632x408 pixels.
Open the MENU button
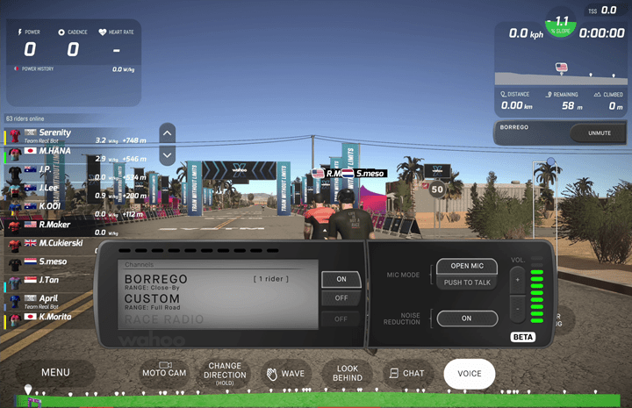55,373
